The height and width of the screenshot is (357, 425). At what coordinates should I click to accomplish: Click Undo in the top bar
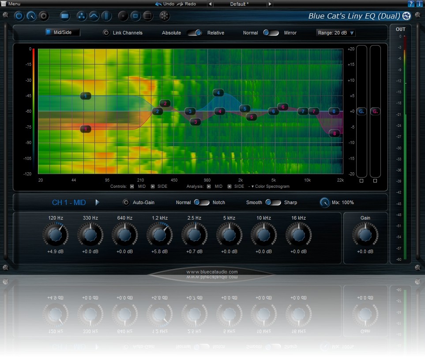point(165,4)
